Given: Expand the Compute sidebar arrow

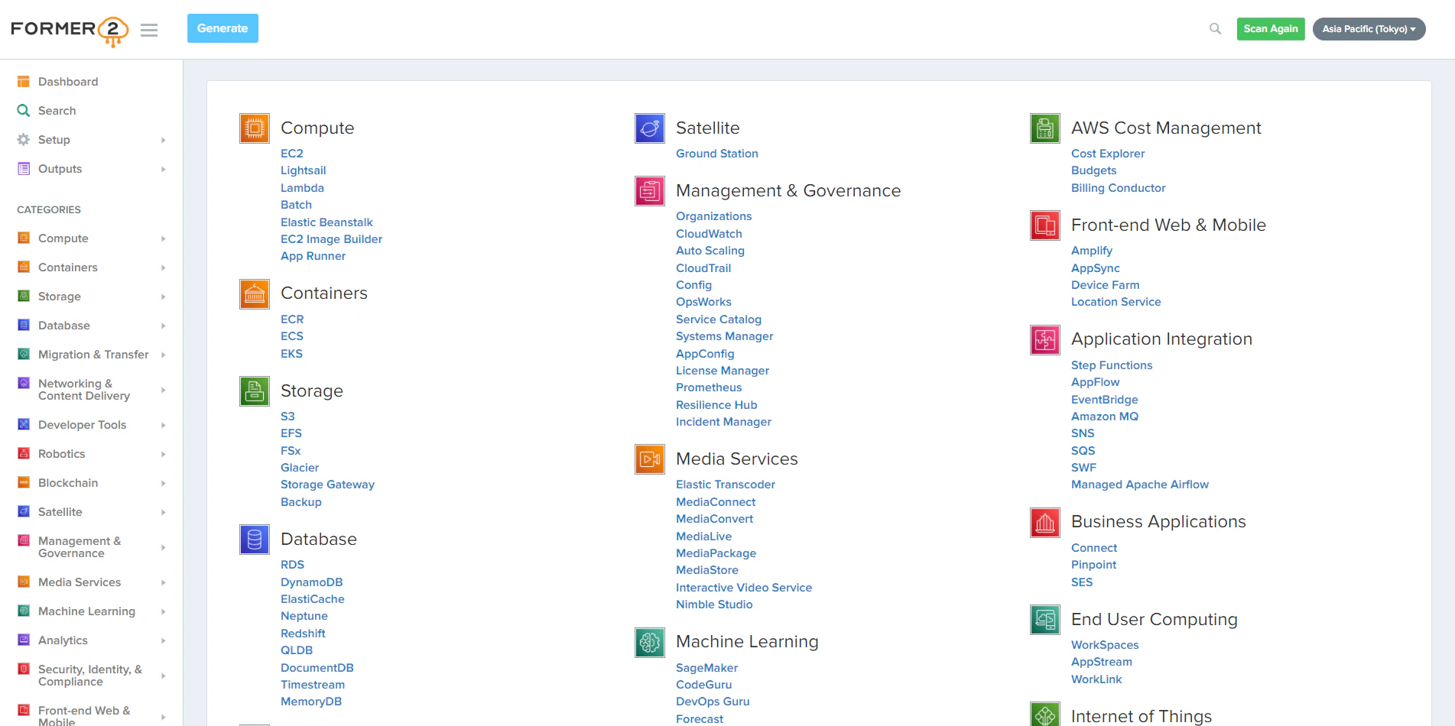Looking at the screenshot, I should click(x=164, y=238).
